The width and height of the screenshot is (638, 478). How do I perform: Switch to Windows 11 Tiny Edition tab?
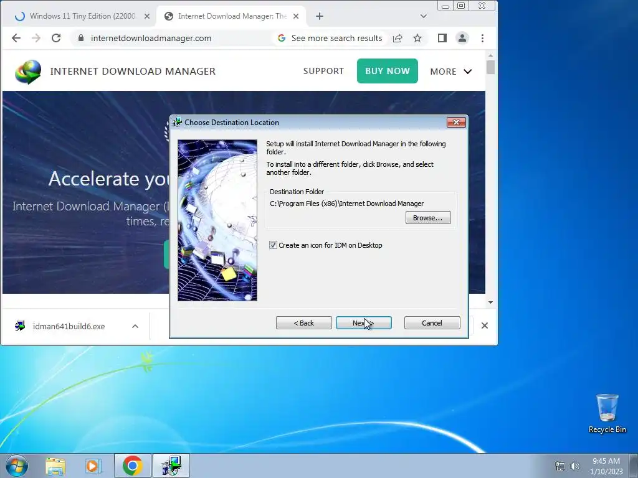(83, 16)
